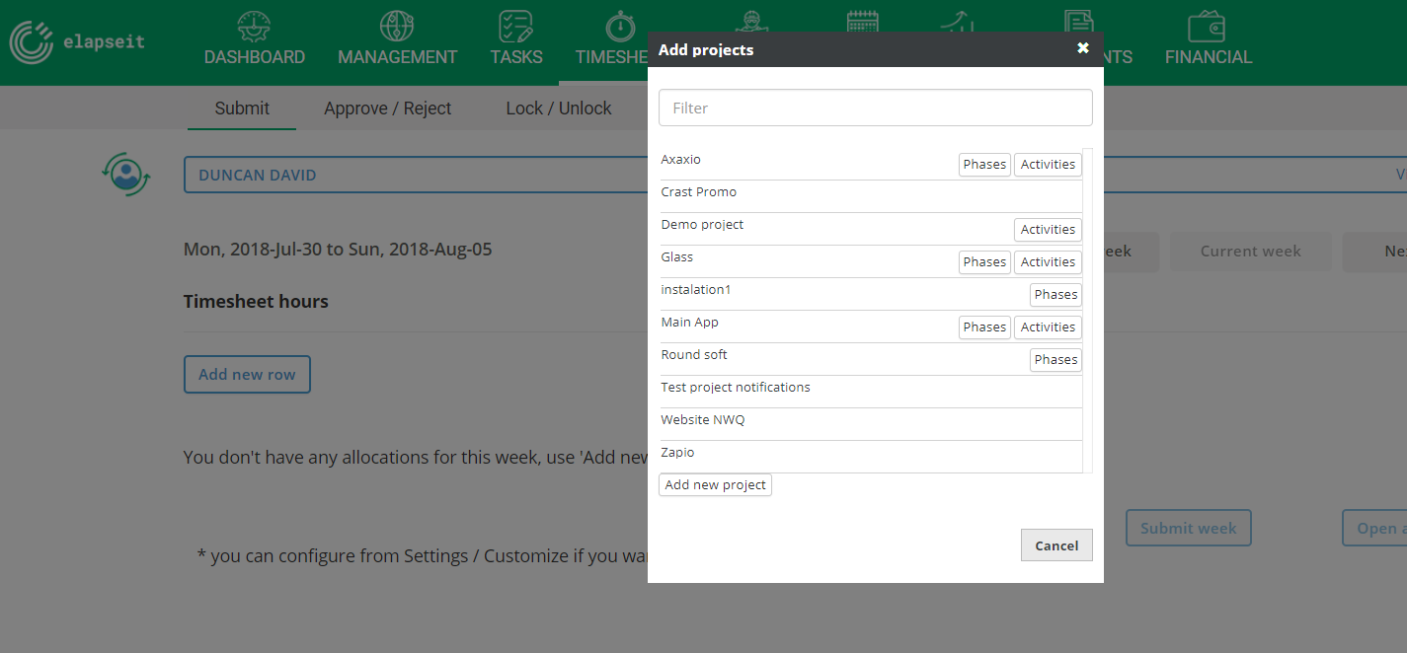Click the elapseit logo
The image size is (1407, 653).
point(77,41)
